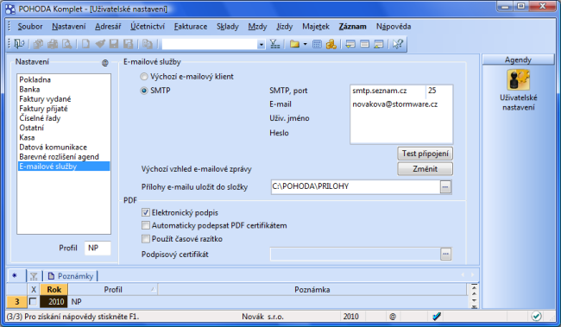
Task: Click the panel with green arrow icon
Action: (350, 44)
